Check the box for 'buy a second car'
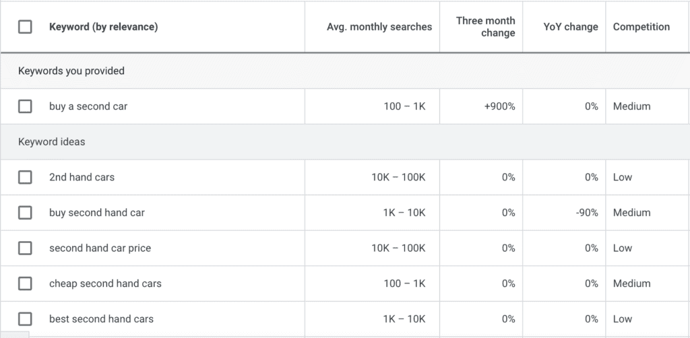 [25, 106]
